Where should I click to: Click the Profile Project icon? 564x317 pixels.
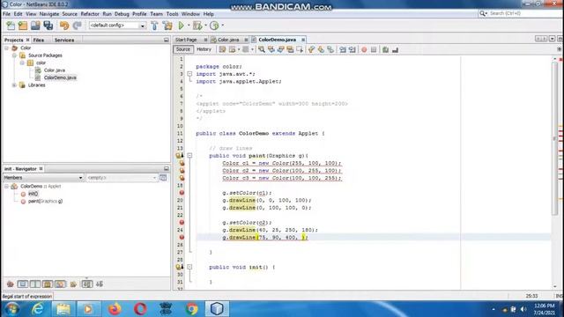coord(214,26)
